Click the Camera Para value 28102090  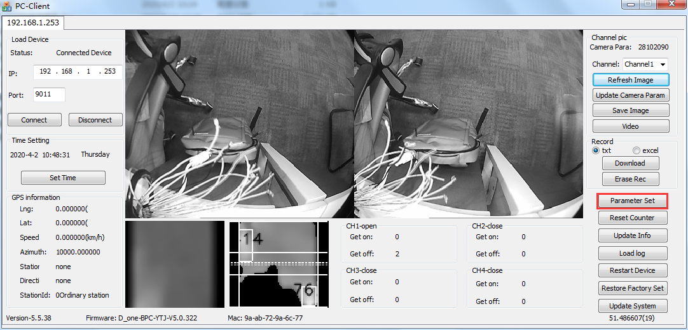click(653, 47)
